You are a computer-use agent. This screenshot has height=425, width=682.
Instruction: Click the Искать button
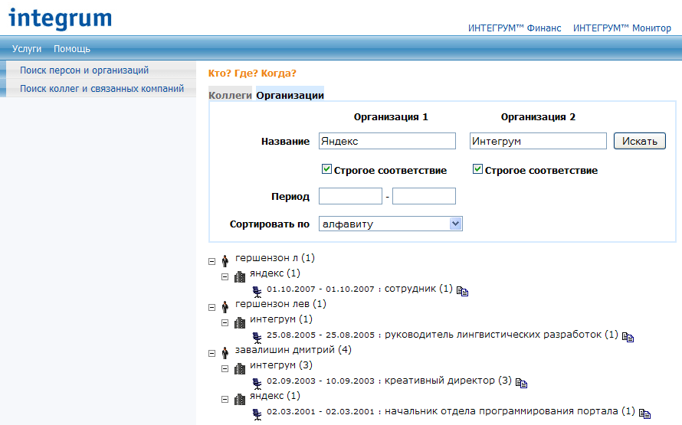(x=639, y=141)
